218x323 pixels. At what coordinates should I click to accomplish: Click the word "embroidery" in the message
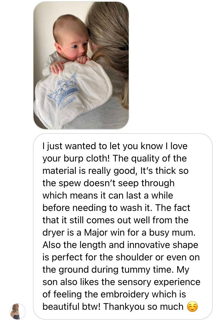125,294
